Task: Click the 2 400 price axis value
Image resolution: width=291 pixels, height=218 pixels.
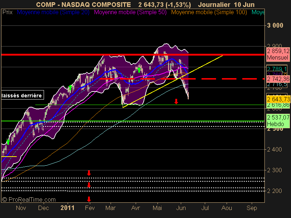Action: 274,149
